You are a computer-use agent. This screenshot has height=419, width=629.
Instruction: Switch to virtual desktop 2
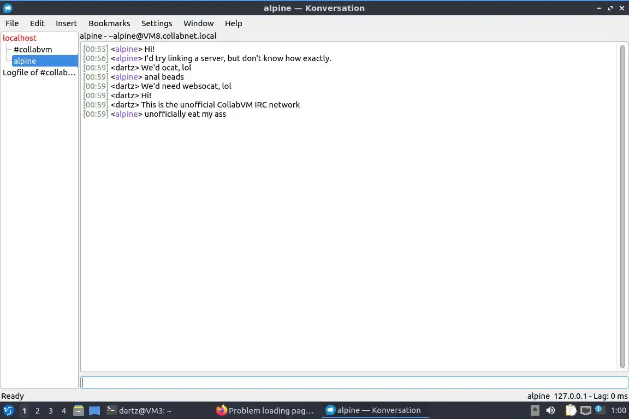[x=38, y=411]
